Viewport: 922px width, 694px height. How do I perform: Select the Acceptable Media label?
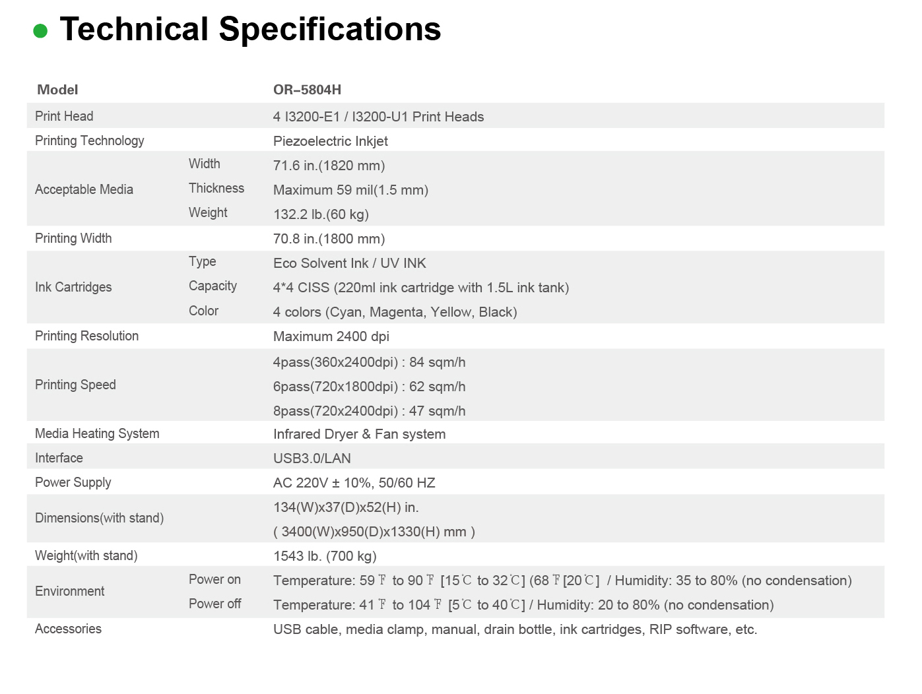point(84,189)
